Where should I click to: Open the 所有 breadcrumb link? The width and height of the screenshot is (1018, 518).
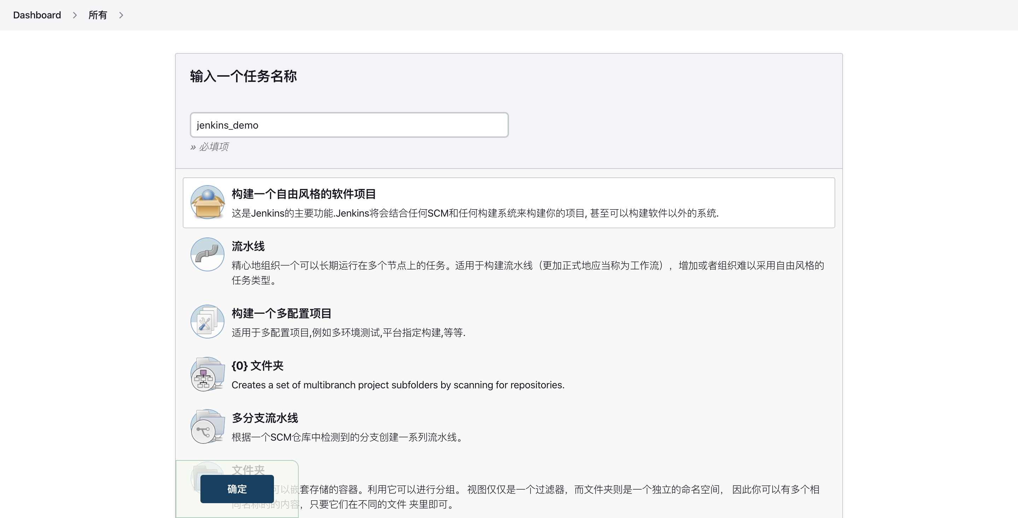coord(98,15)
